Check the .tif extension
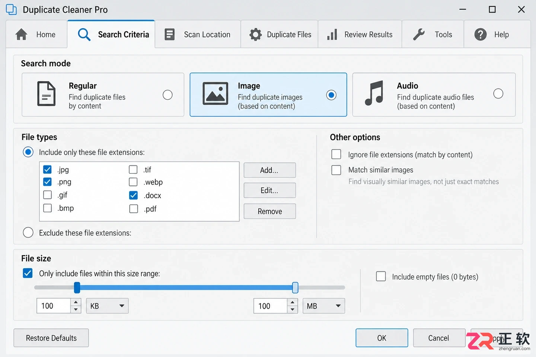 pos(133,170)
